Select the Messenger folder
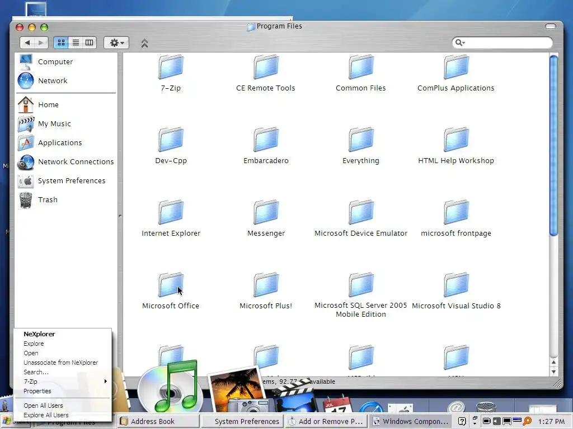 tap(266, 212)
